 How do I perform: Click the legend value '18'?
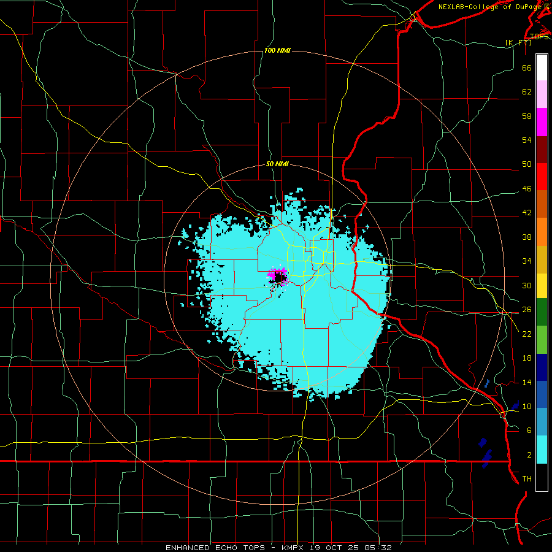527,358
